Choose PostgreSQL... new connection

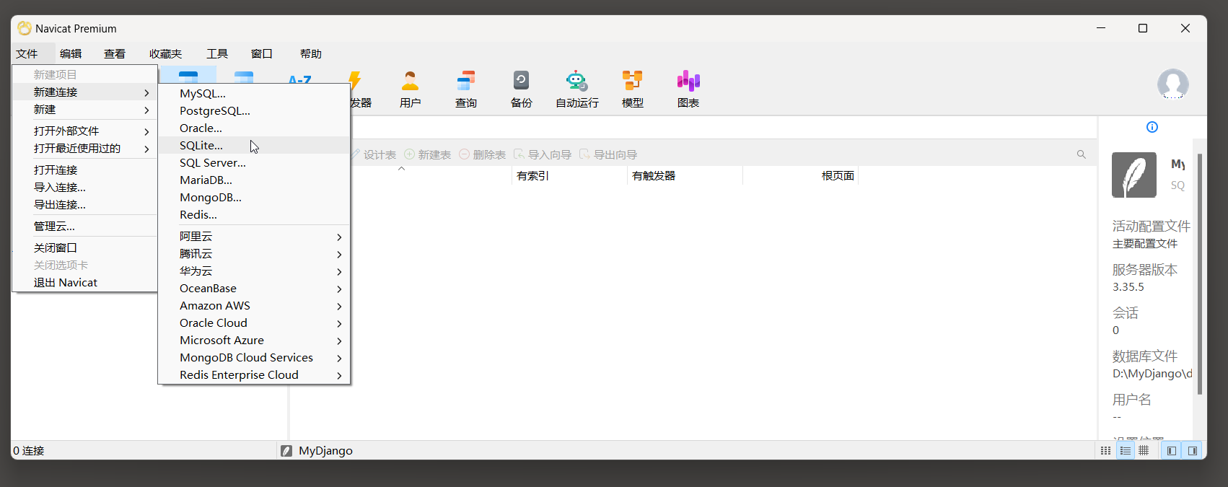pyautogui.click(x=254, y=111)
